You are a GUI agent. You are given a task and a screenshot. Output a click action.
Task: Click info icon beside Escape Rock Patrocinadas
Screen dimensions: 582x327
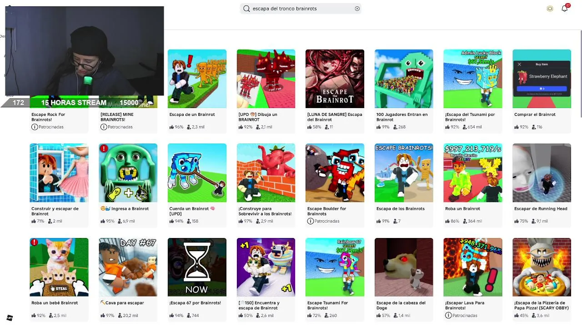[35, 127]
